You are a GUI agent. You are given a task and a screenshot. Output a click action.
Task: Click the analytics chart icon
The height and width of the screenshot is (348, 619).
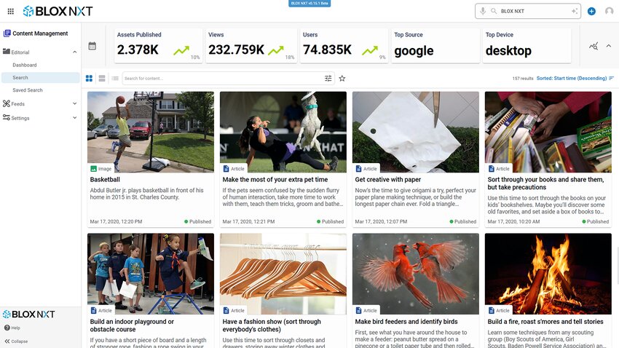point(594,46)
